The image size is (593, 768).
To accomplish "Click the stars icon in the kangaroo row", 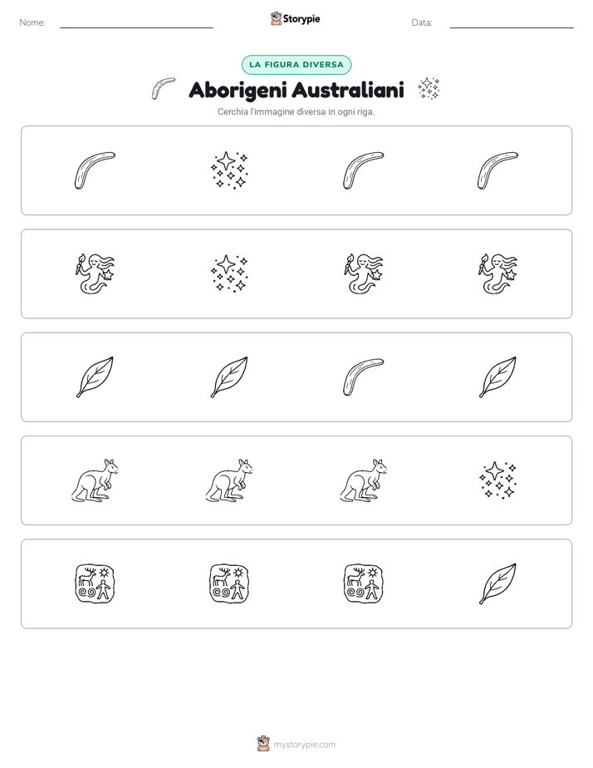I will click(497, 480).
